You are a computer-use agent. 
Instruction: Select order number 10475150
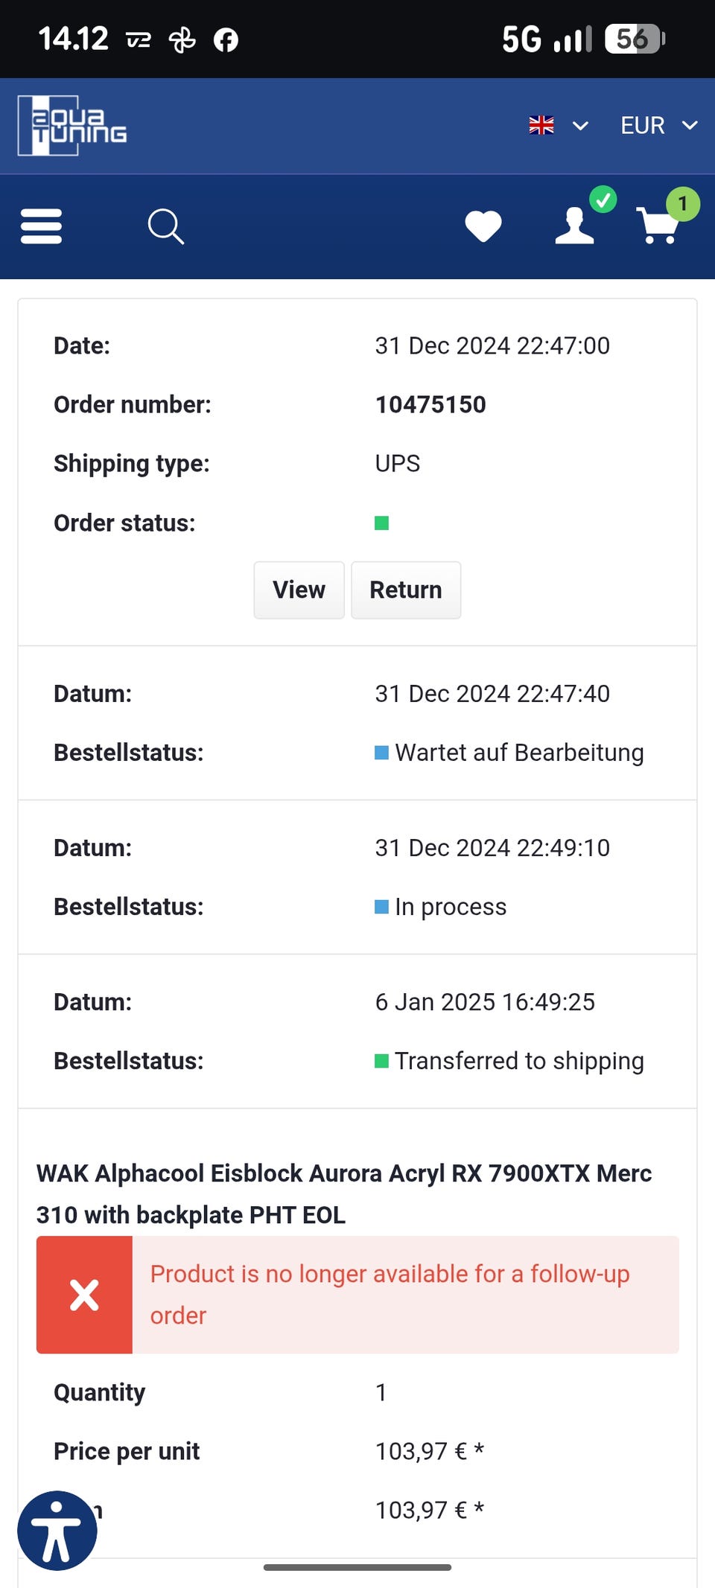click(430, 404)
